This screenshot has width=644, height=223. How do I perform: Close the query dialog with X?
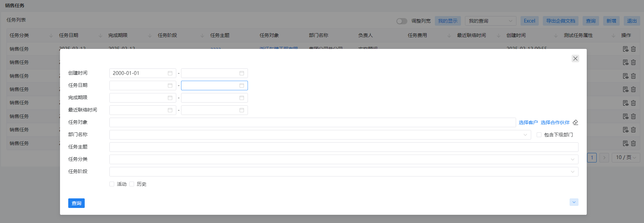click(575, 58)
